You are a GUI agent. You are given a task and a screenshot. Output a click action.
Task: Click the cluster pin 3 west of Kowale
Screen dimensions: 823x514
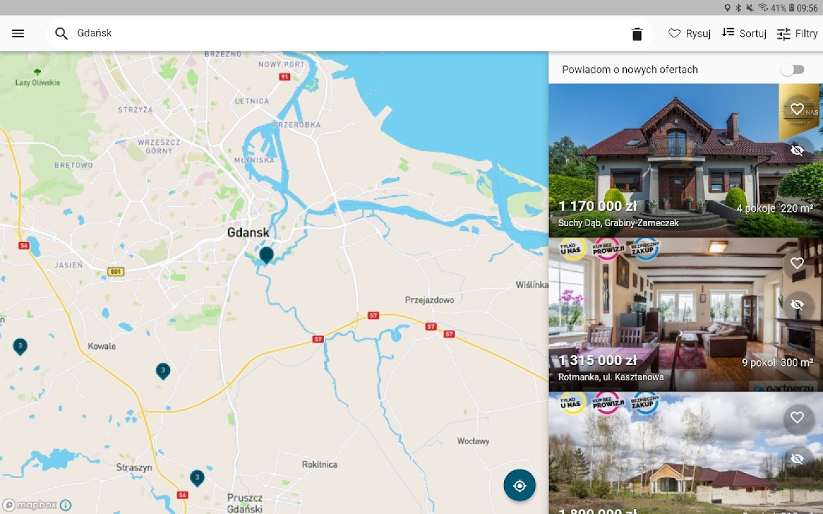20,346
